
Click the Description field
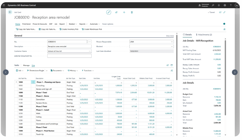point(69,46)
